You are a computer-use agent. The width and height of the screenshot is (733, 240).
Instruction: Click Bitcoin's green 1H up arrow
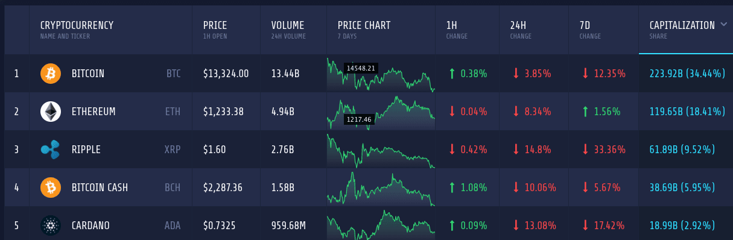(451, 74)
